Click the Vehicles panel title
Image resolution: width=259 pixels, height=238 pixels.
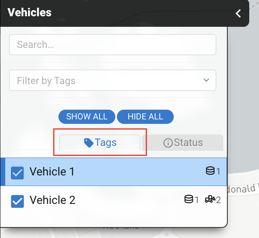click(30, 13)
